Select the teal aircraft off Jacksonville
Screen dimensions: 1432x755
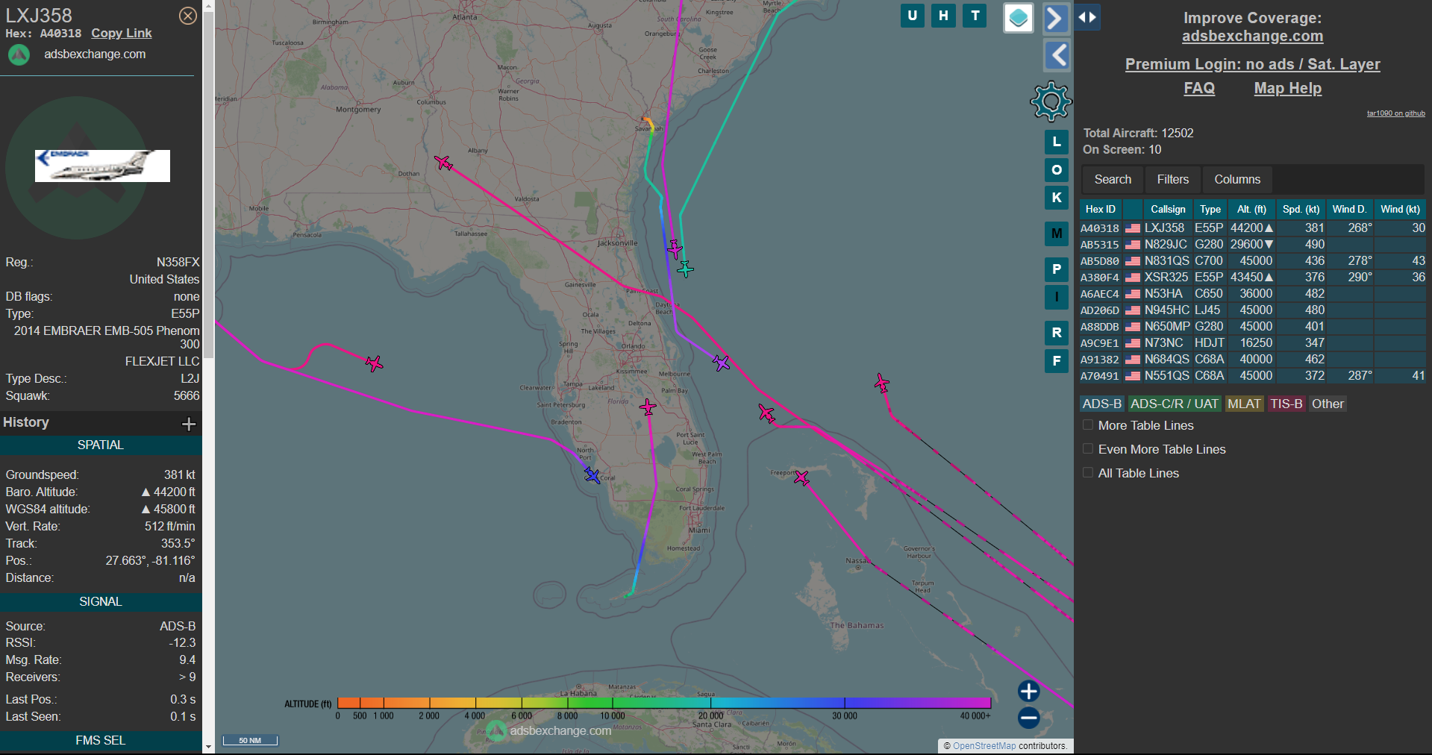tap(685, 269)
